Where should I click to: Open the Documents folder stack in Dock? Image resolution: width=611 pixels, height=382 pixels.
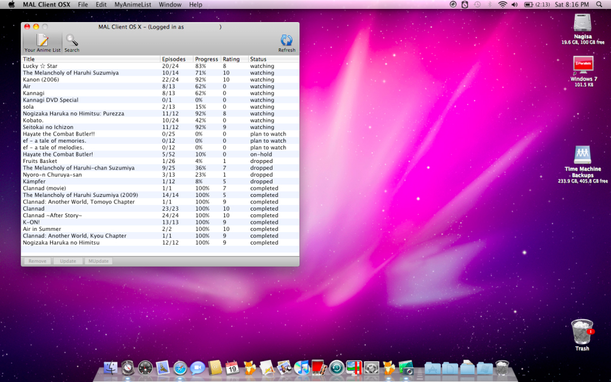tap(450, 368)
